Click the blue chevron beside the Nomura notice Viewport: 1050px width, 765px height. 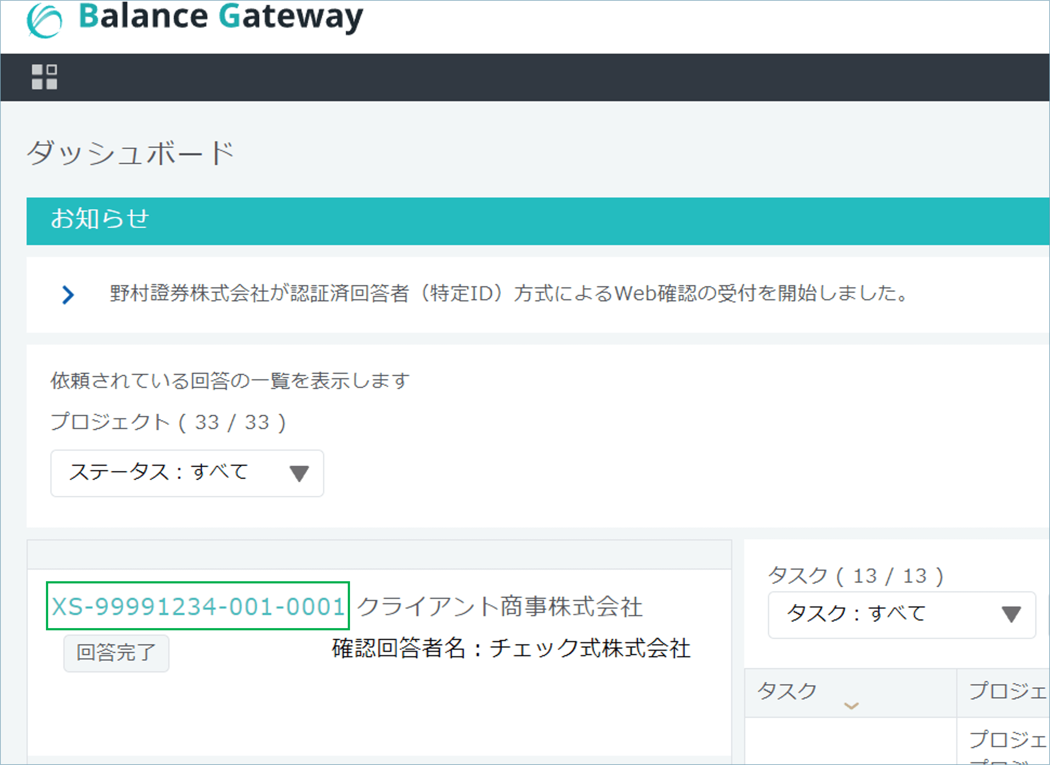pos(68,295)
